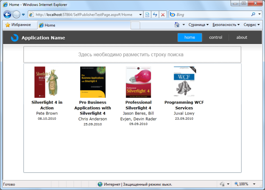Open the Избранное favorites panel

[18, 25]
